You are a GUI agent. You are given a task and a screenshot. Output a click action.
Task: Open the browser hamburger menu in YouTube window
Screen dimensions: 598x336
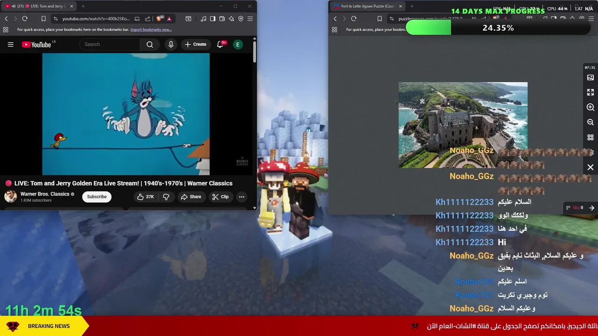click(250, 19)
